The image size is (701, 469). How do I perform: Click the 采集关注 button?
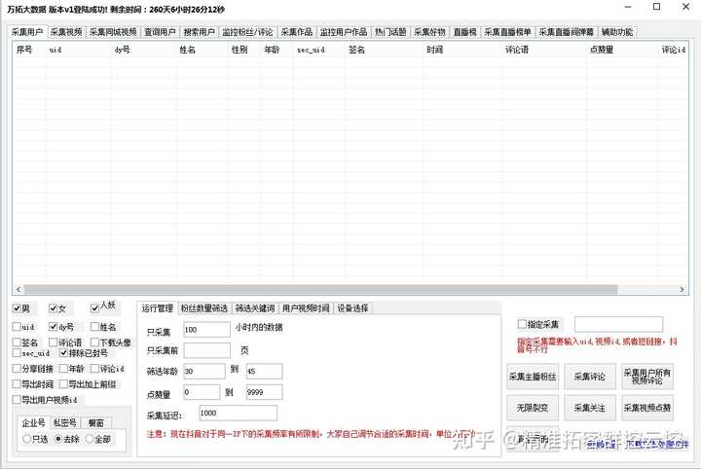590,408
